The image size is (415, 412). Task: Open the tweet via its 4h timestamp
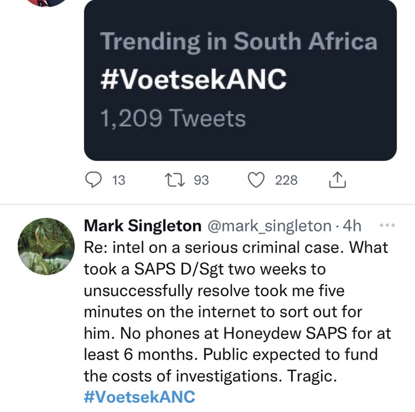(352, 226)
